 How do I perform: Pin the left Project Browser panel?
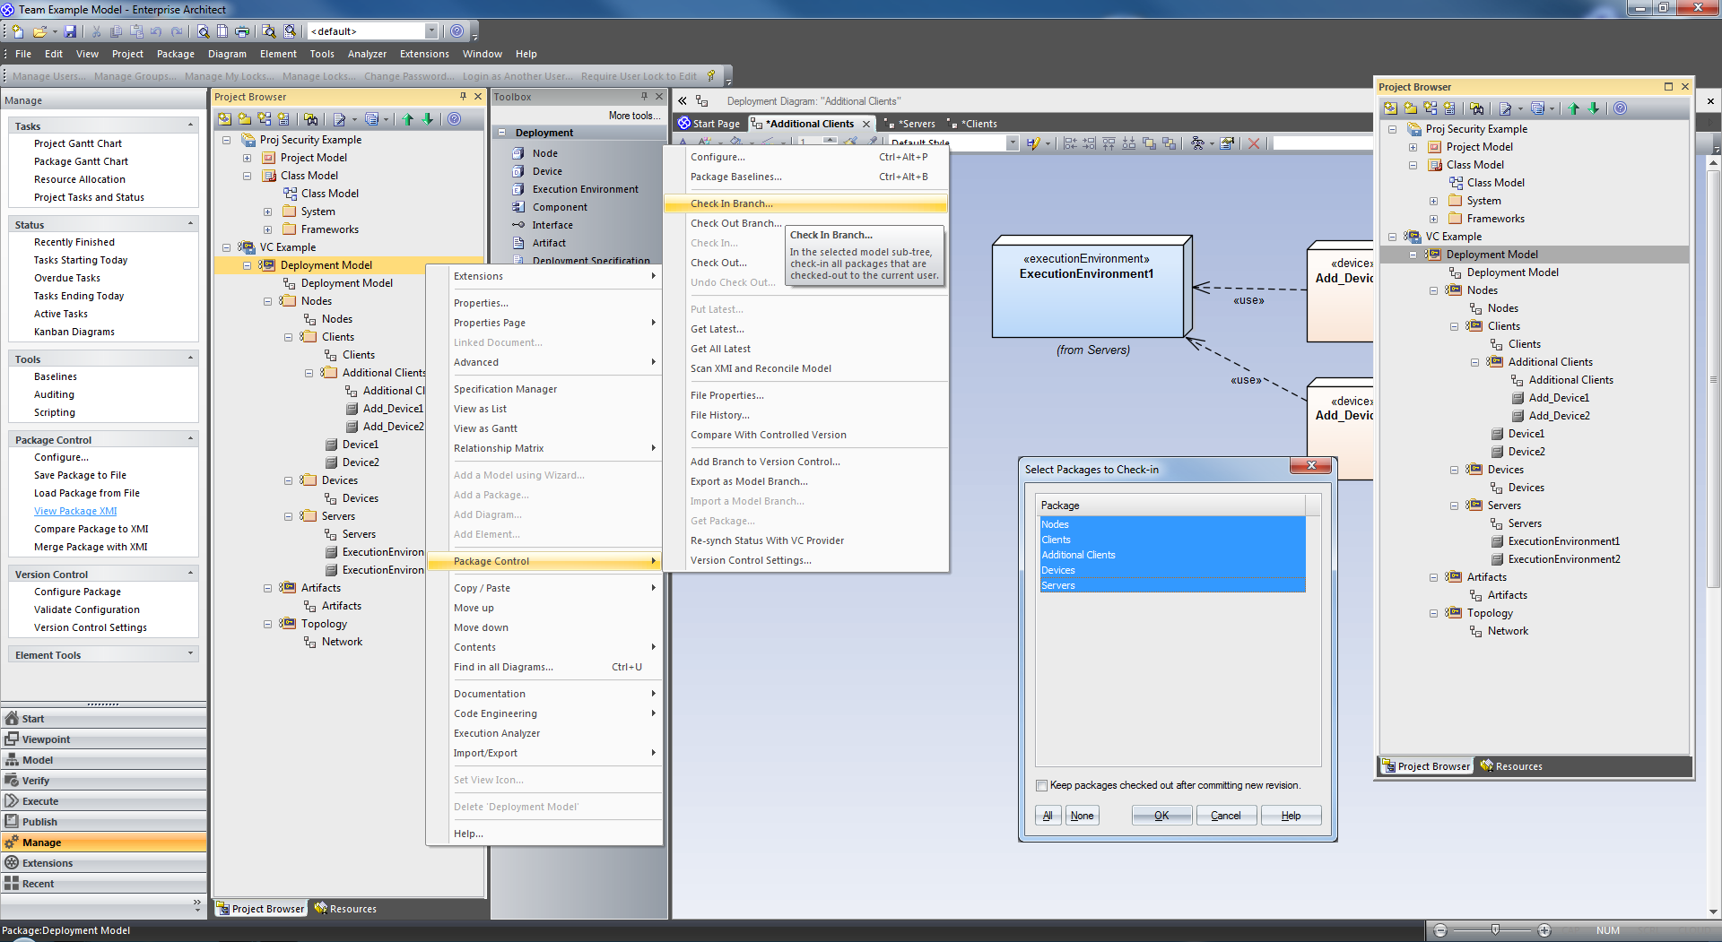click(463, 97)
